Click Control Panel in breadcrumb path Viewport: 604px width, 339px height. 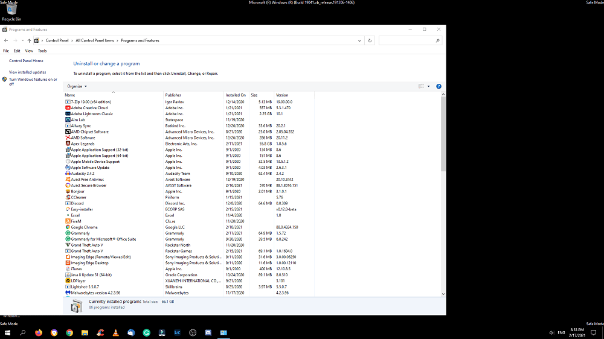[x=57, y=40]
